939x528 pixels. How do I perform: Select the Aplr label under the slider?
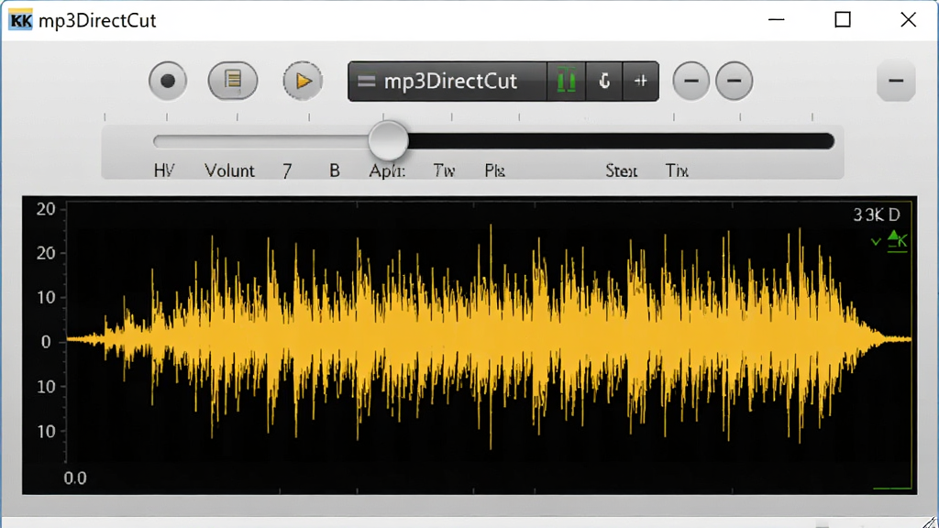coord(387,170)
